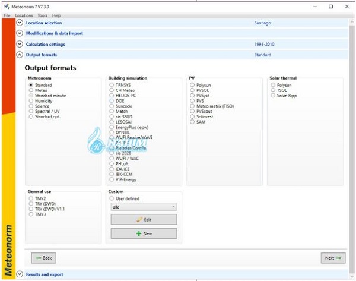Select the Science output format

click(31, 106)
